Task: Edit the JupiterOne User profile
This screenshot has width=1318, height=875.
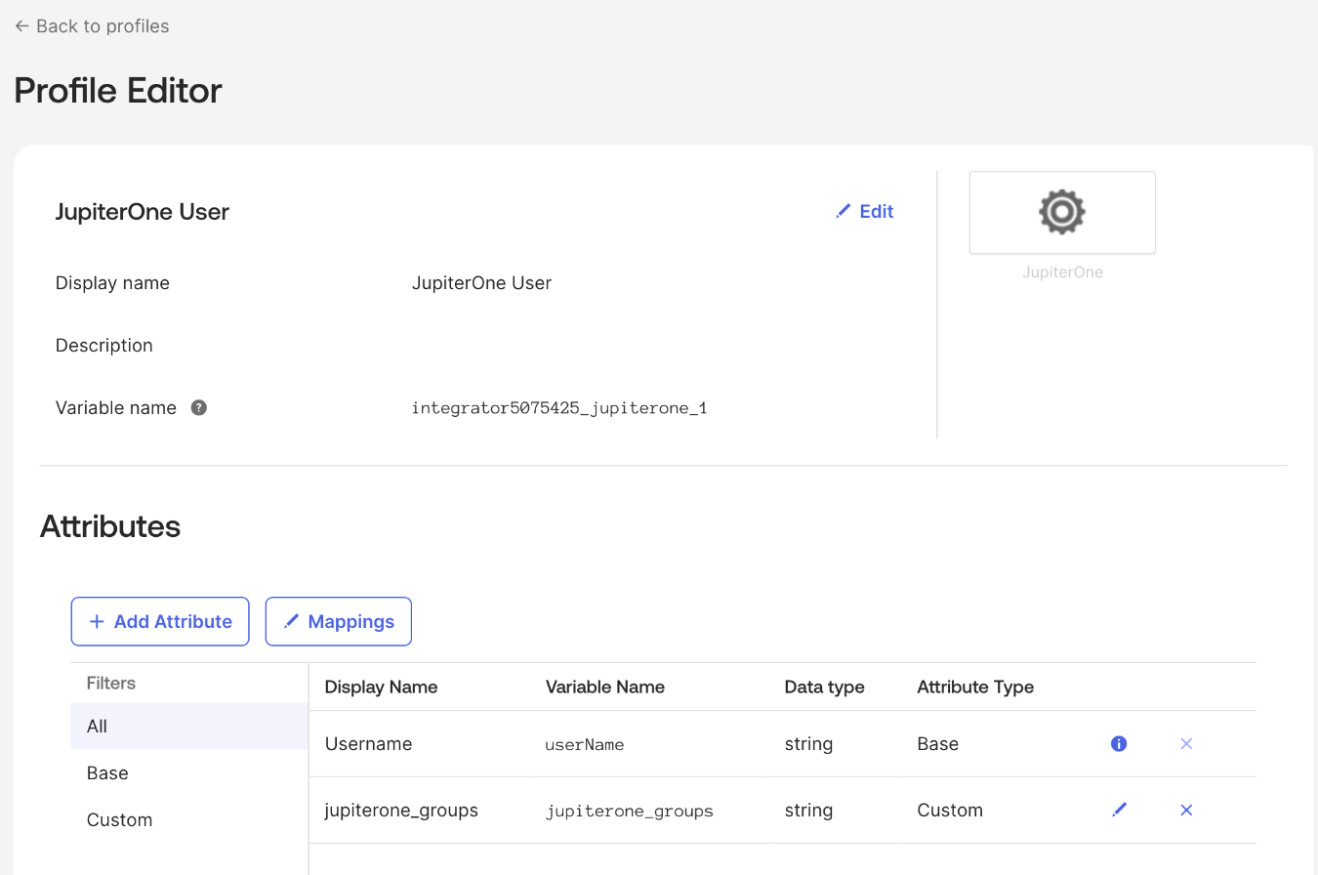Action: pyautogui.click(x=865, y=211)
